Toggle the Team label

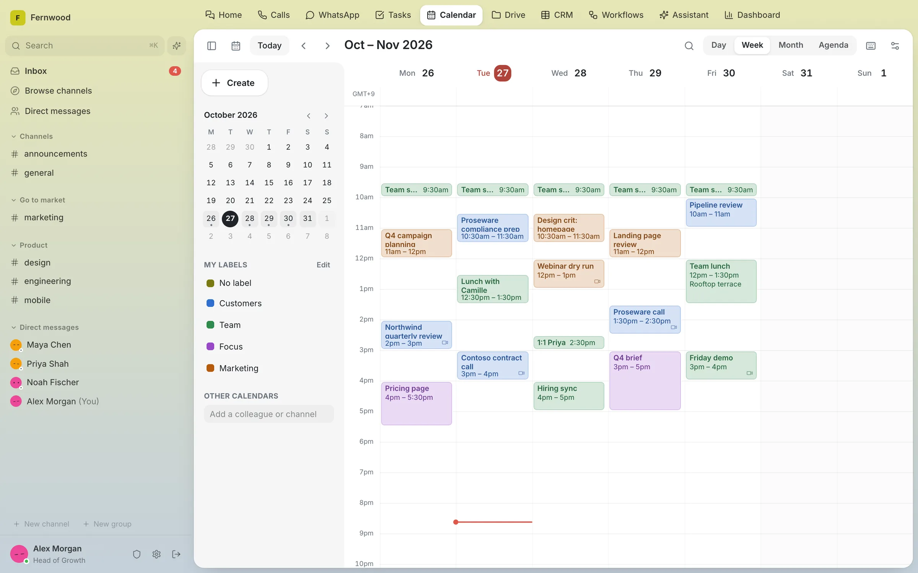pyautogui.click(x=230, y=325)
